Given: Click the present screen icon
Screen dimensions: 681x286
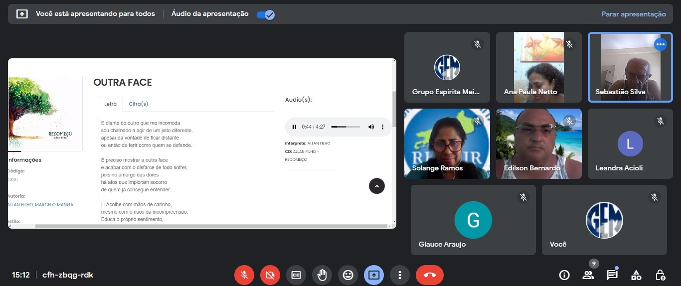Looking at the screenshot, I should (374, 275).
